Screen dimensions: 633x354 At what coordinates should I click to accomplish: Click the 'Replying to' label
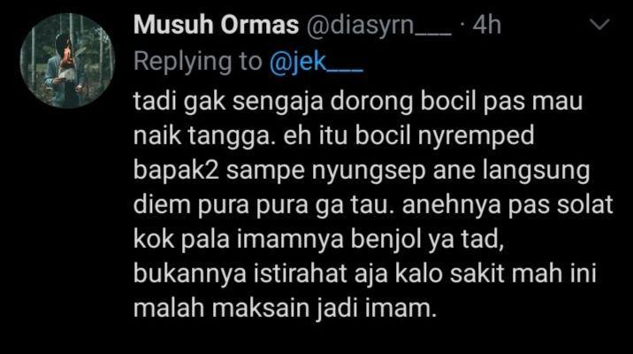pyautogui.click(x=198, y=62)
